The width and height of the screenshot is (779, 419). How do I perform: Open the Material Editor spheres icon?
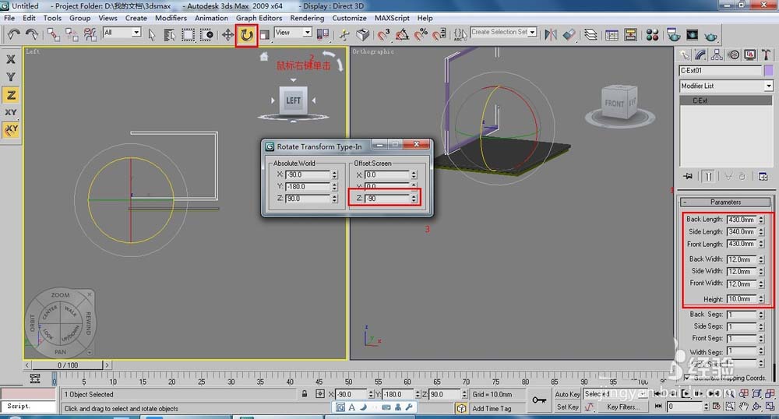coord(652,34)
